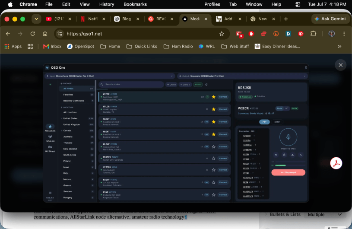Click the Push to Talk microphone button
The height and width of the screenshot is (229, 352).
(288, 137)
